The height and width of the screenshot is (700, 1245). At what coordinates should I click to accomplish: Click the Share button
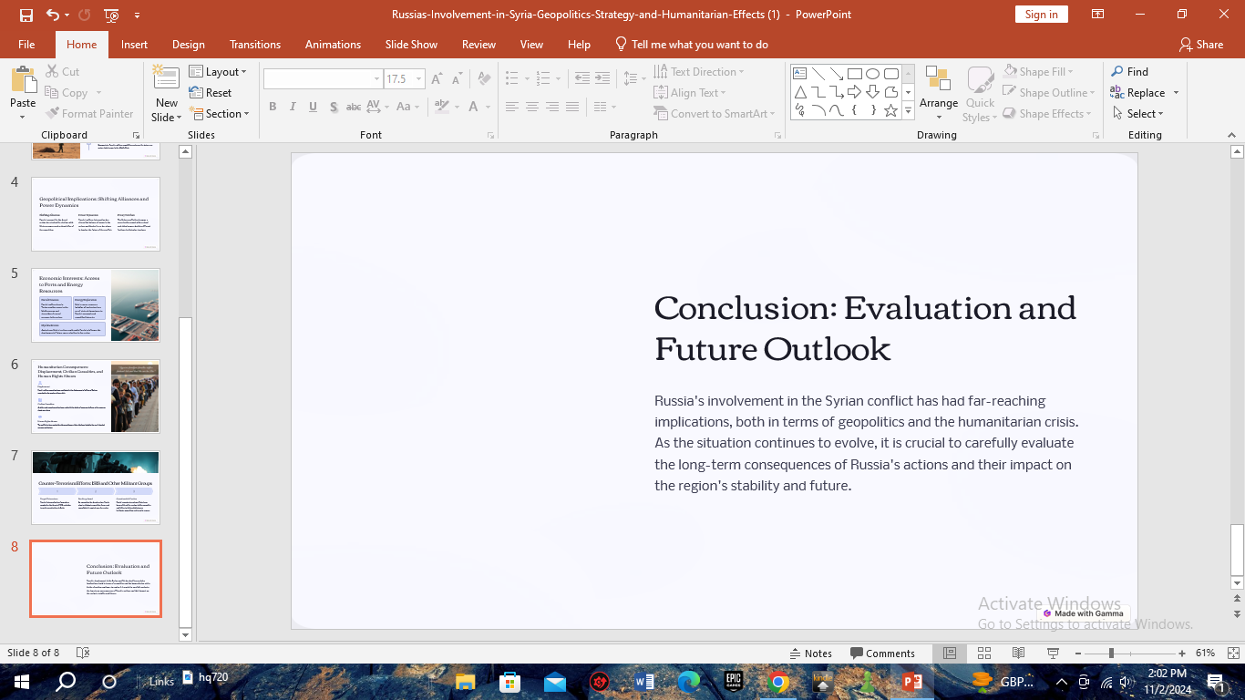1201,45
